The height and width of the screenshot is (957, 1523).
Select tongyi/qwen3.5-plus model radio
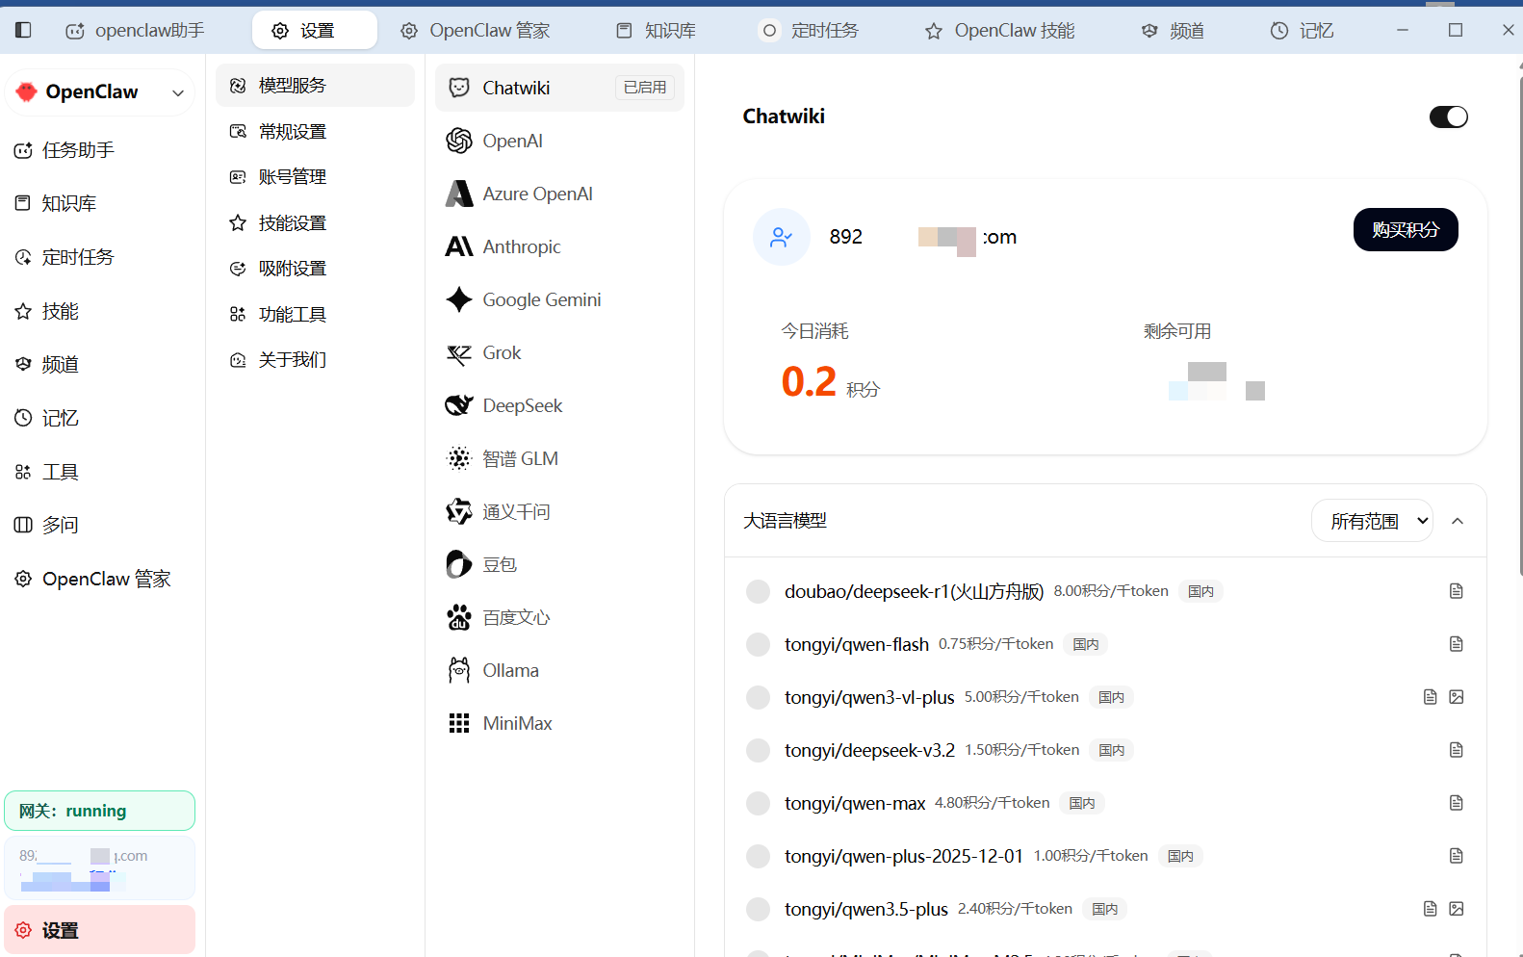pos(759,909)
